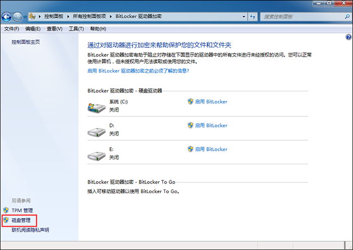353x250 pixels.
Task: Click 系统 (C:) drive label text
Action: [119, 102]
